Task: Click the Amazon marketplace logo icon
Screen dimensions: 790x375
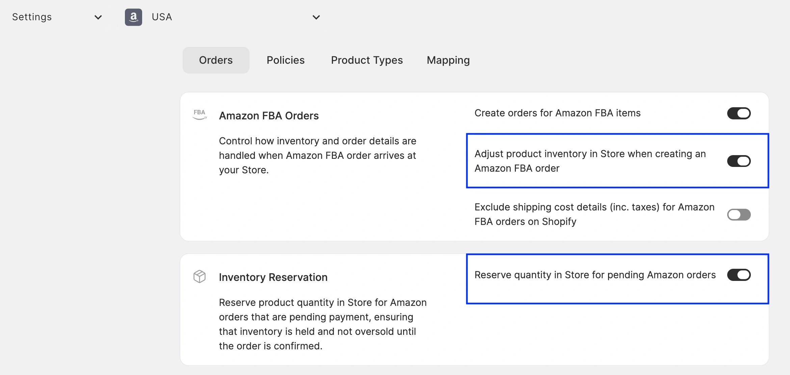Action: coord(133,17)
